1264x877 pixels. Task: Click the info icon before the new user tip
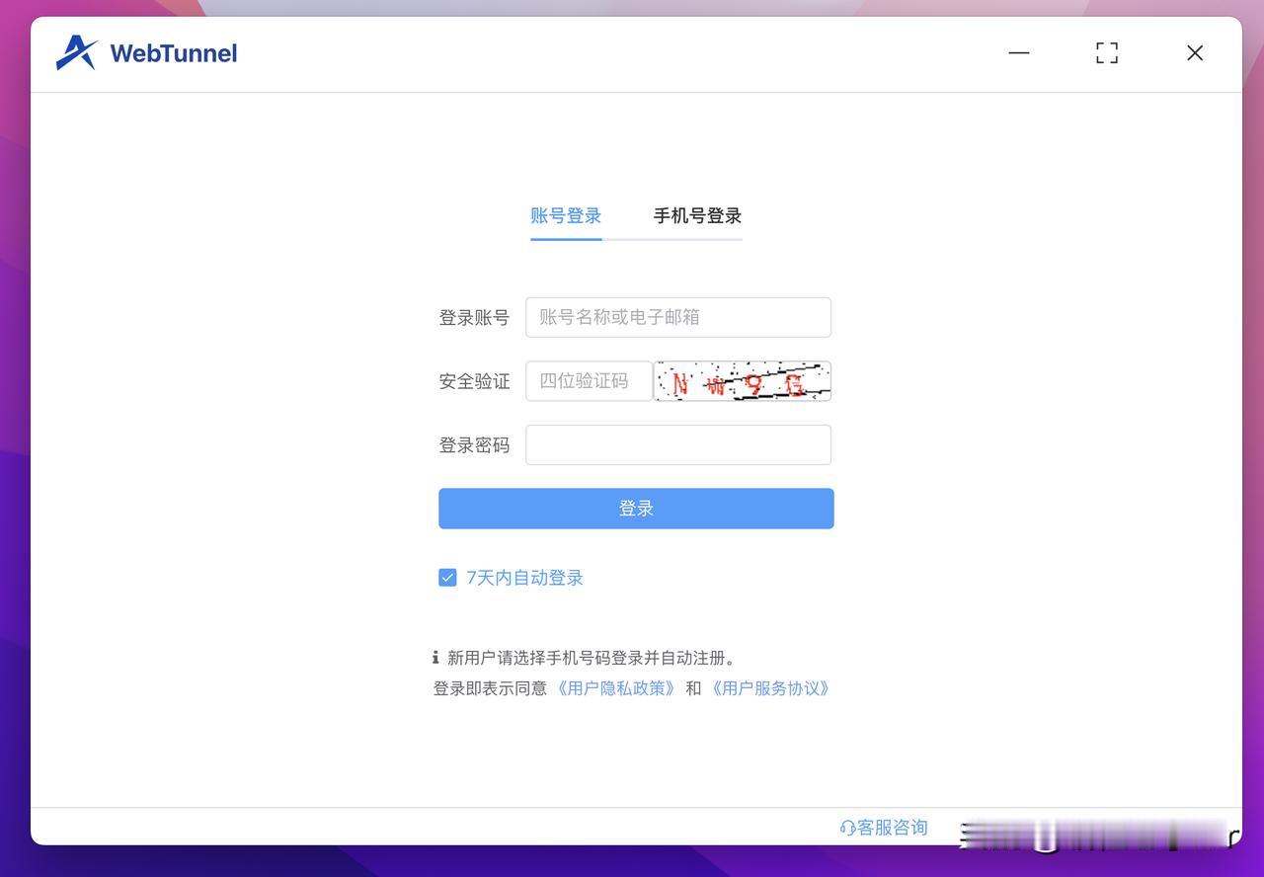(x=435, y=656)
